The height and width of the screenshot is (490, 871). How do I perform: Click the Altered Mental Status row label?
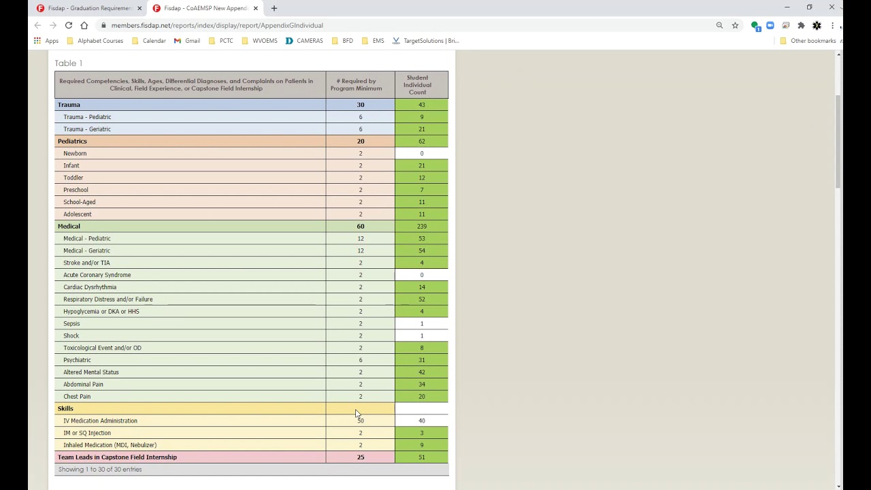(91, 372)
